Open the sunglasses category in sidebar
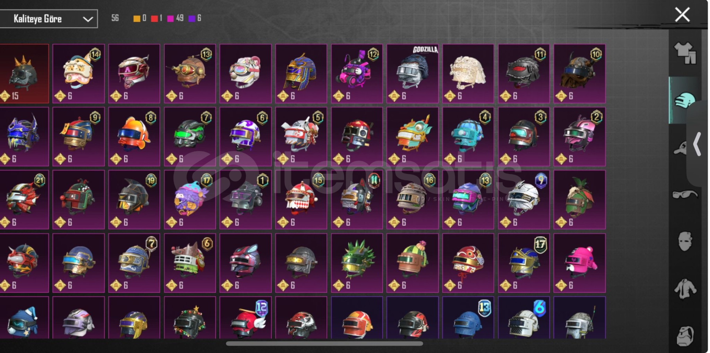Image resolution: width=710 pixels, height=353 pixels. click(685, 194)
